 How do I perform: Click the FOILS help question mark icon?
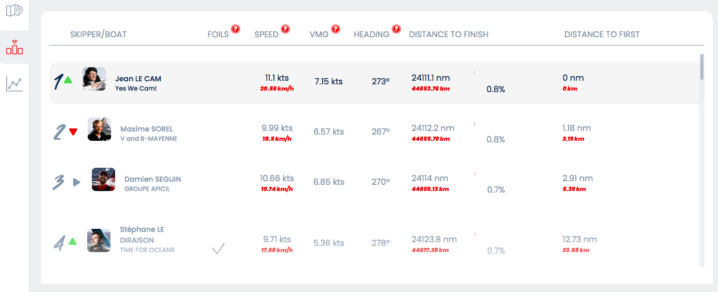(x=236, y=29)
